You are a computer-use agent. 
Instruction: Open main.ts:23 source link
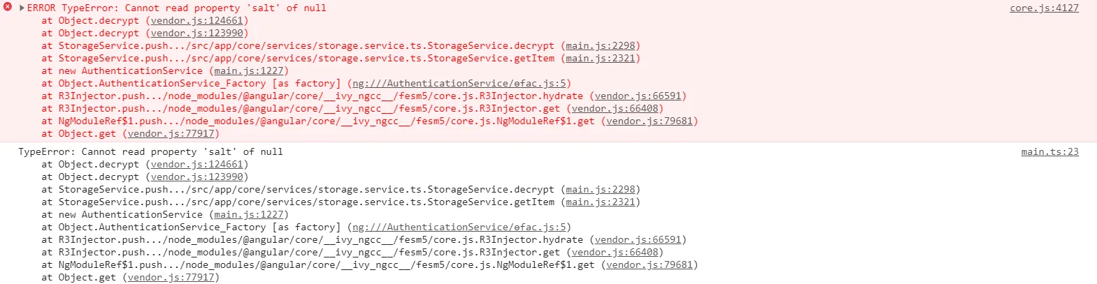point(1049,151)
